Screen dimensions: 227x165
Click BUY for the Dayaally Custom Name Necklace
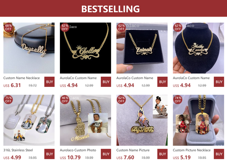(x=49, y=82)
